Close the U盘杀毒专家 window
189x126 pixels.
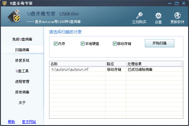(184, 3)
